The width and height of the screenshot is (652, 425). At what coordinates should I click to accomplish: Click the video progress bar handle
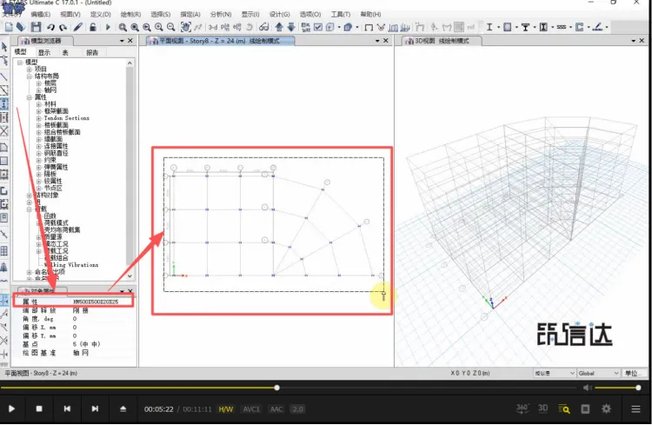(277, 388)
